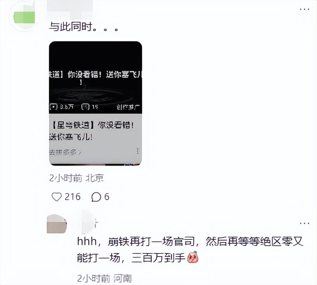Click the danmaku count icon on video
317x285 pixels.
[85, 107]
